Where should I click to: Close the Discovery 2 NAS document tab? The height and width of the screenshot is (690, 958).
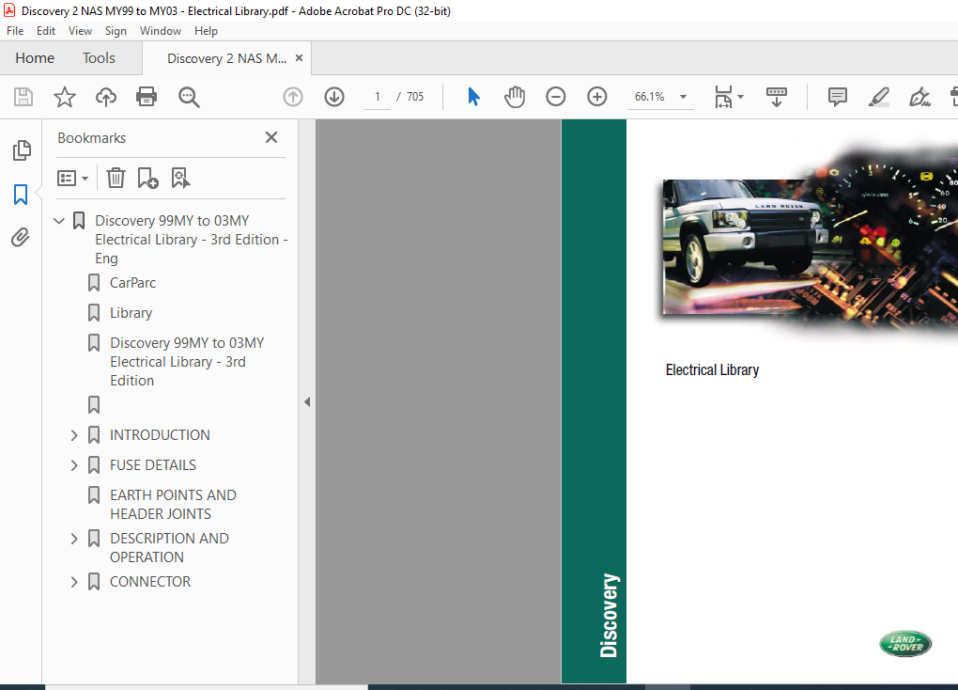coord(299,57)
